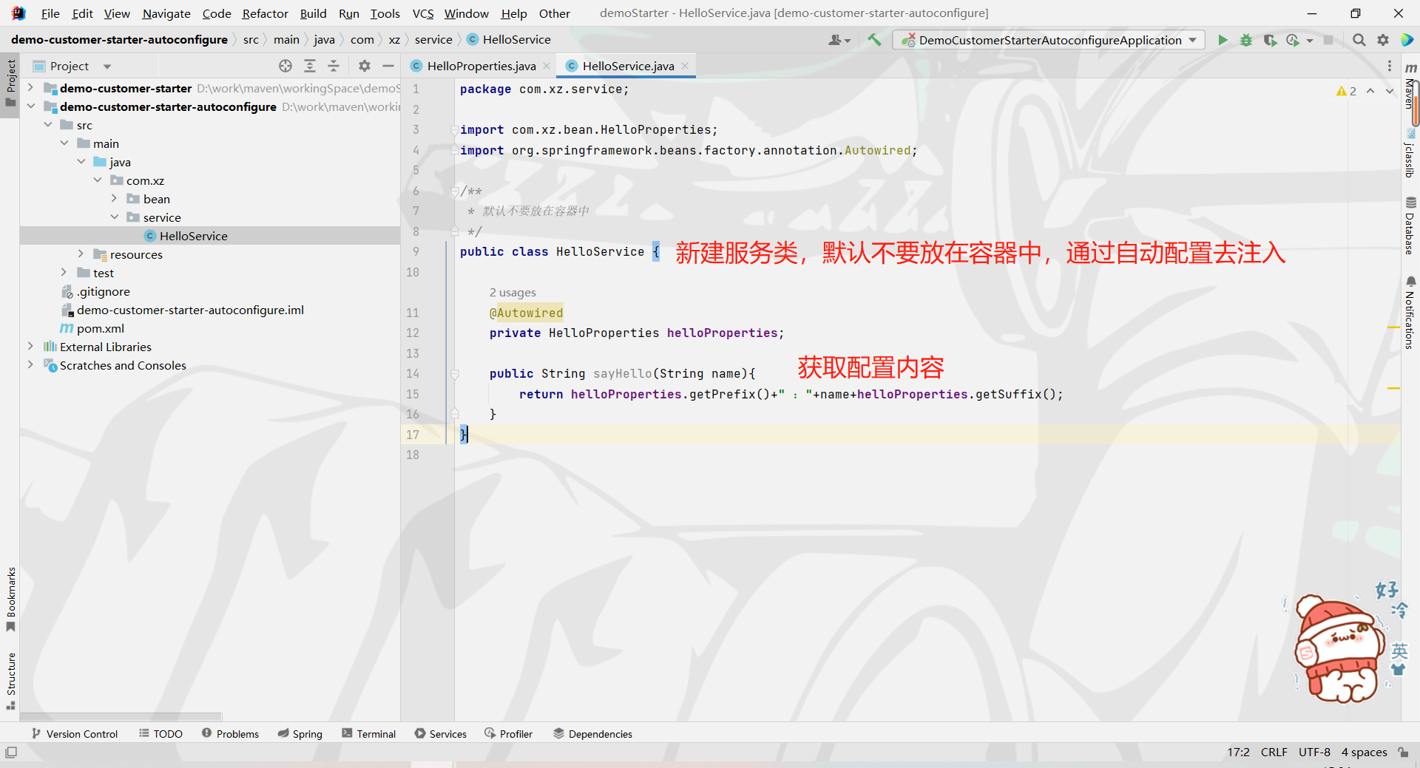Viewport: 1420px width, 768px height.
Task: Open IDE Settings via the gear icon
Action: point(1383,40)
